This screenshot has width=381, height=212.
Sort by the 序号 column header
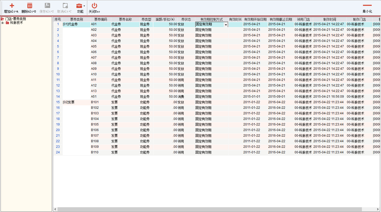[58, 19]
